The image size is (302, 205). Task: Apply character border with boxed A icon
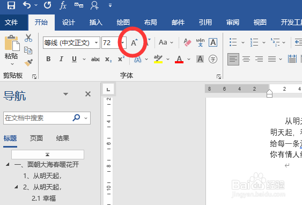coord(213,42)
